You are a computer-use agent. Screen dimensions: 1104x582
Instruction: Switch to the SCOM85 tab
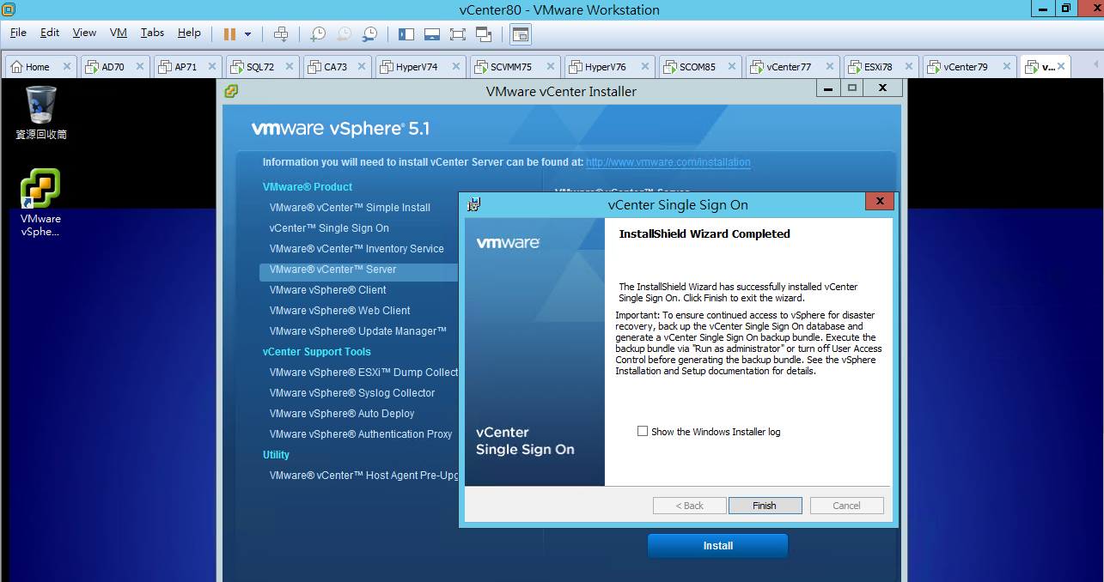pyautogui.click(x=701, y=67)
